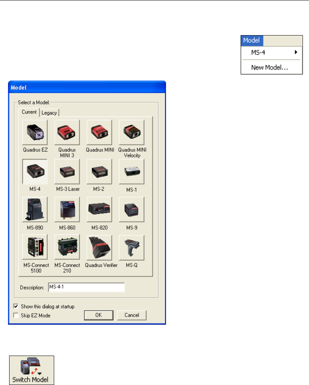309x385 pixels.
Task: Choose the MS-4 model icon
Action: click(35, 171)
